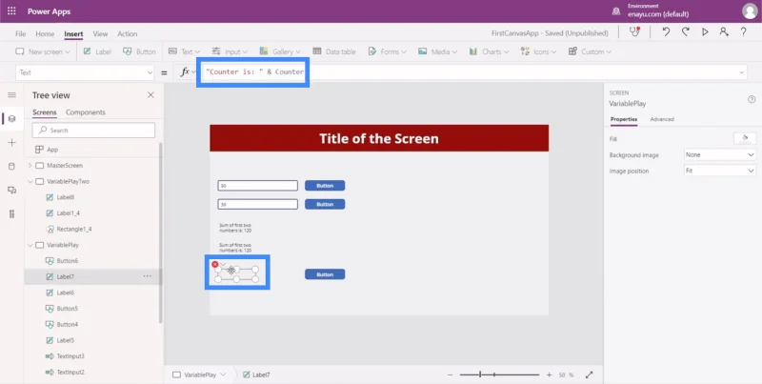Expand the formula bar chevron
Screen dimensions: 762x384
point(742,72)
